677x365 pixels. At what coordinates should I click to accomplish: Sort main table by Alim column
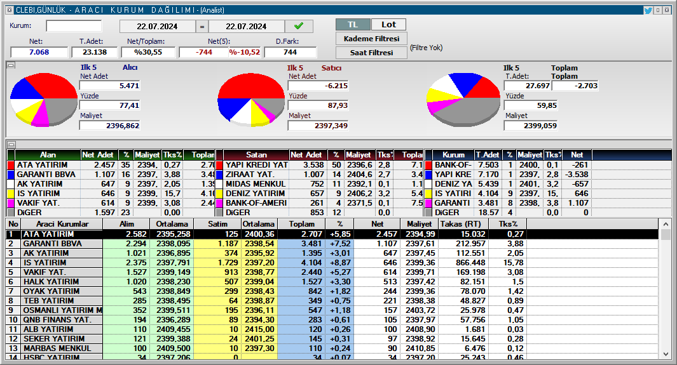coord(127,224)
